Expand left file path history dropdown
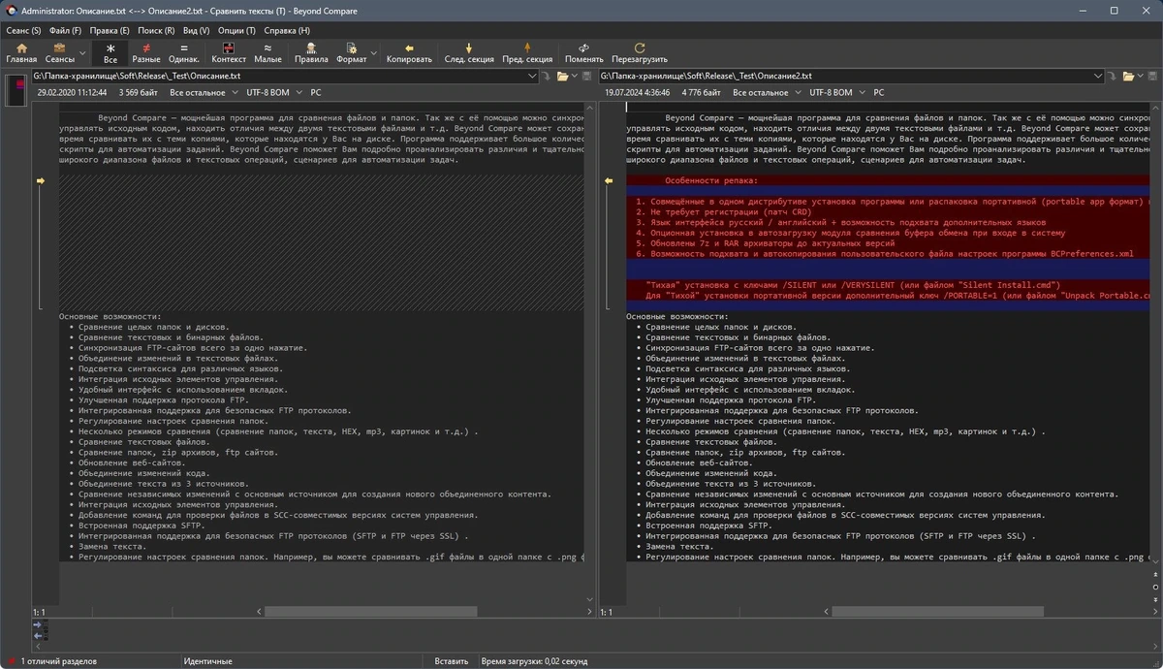This screenshot has height=669, width=1163. (533, 76)
